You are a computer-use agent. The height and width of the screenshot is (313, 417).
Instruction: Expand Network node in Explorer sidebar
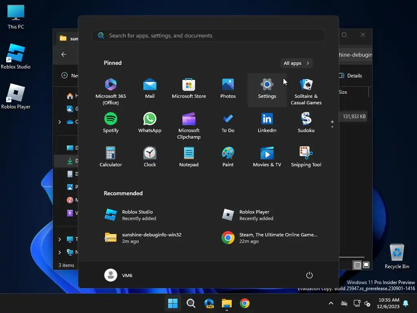click(59, 252)
